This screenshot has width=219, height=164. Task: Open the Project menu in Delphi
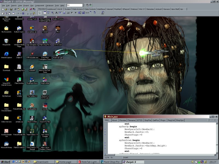(26, 5)
